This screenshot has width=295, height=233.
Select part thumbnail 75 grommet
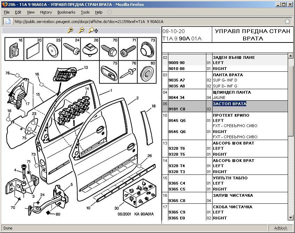(109, 72)
